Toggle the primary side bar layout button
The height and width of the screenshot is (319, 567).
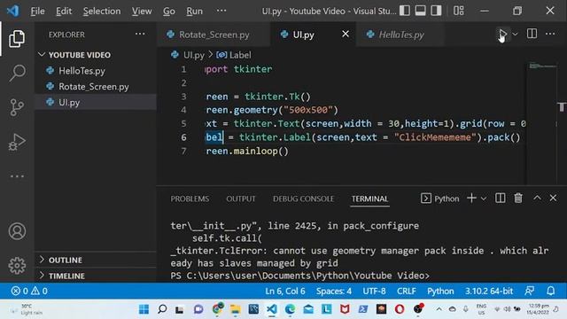click(405, 11)
